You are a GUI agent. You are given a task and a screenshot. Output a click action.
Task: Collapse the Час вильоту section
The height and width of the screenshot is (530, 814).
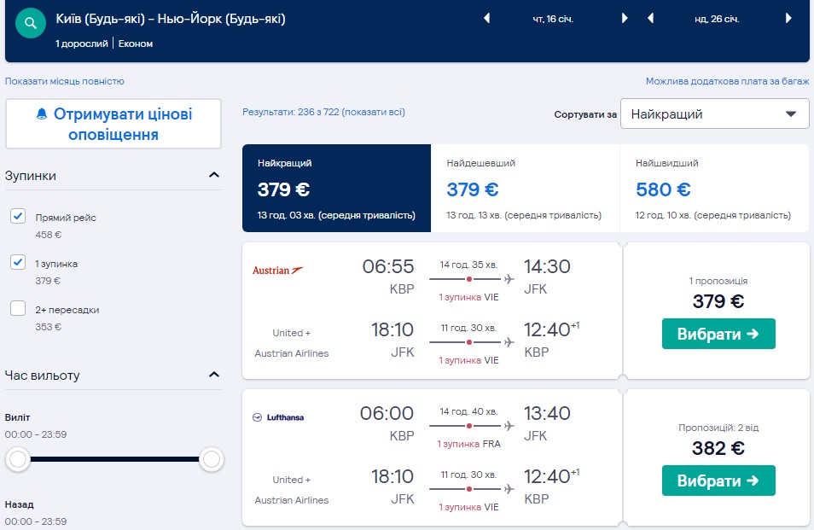click(213, 375)
